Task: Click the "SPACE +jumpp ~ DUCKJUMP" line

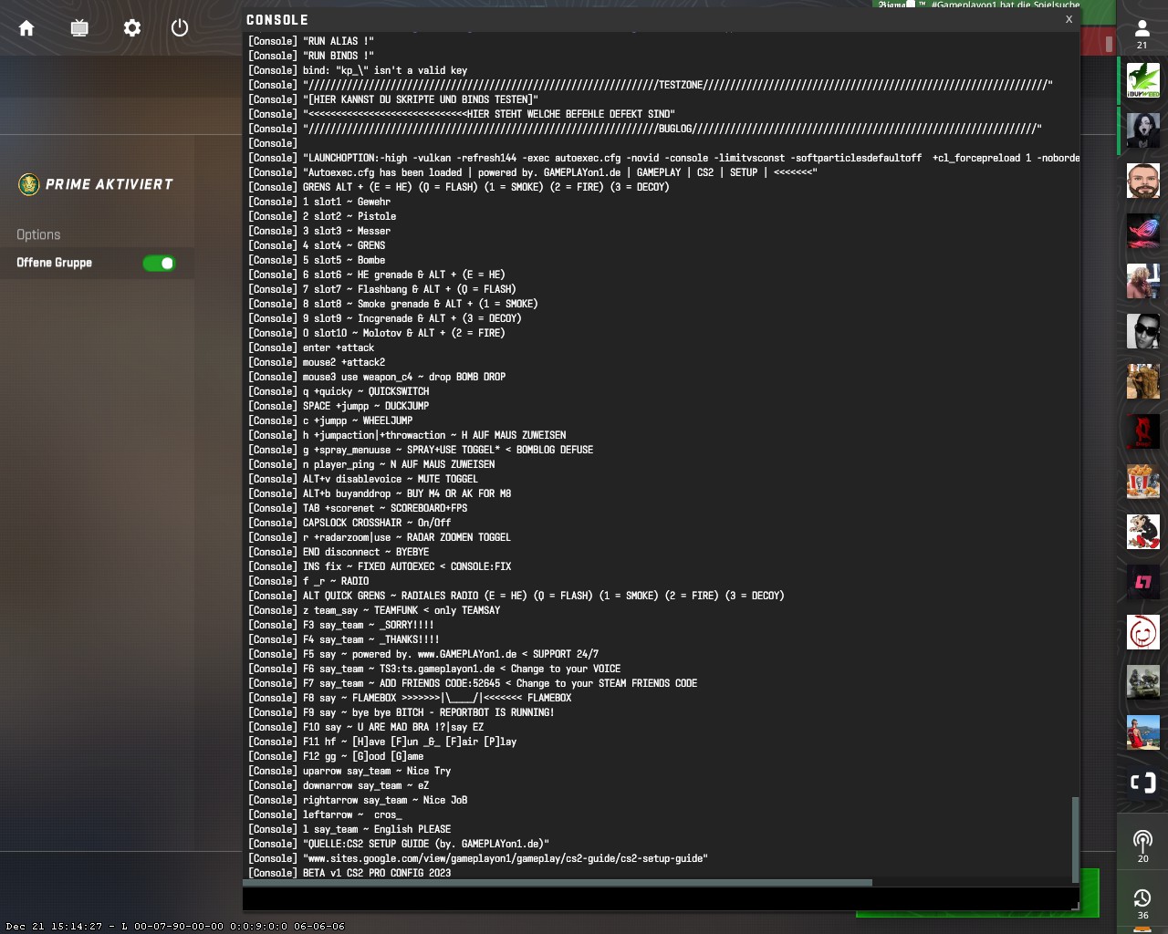Action: (339, 406)
